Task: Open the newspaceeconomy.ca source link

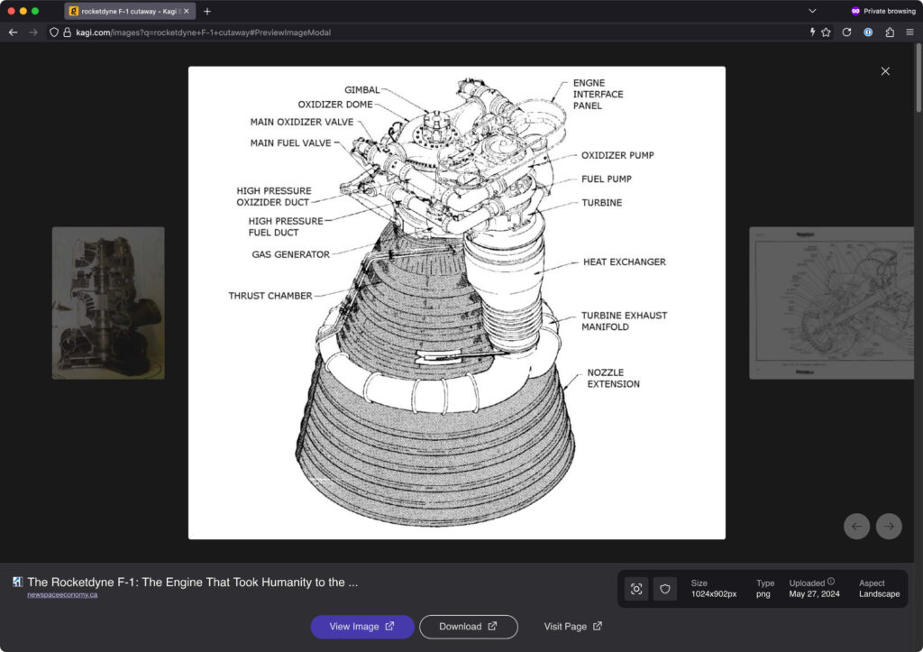Action: [62, 595]
